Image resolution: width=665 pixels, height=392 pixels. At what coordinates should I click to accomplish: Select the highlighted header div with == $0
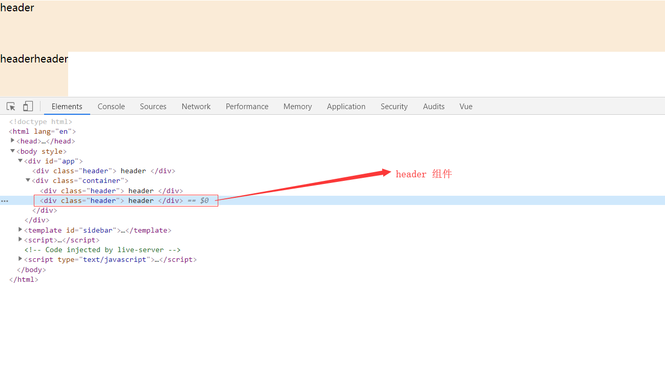click(124, 200)
